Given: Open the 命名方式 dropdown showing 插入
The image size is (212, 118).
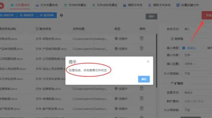Looking at the screenshot, I should [197, 29].
